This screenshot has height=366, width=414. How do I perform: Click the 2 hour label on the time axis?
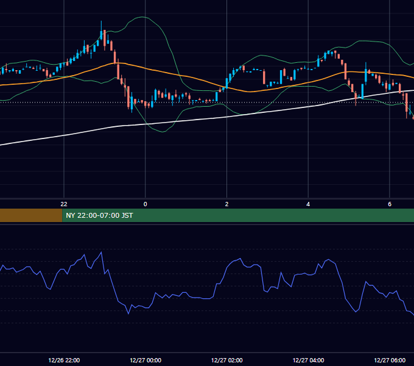tap(226, 204)
